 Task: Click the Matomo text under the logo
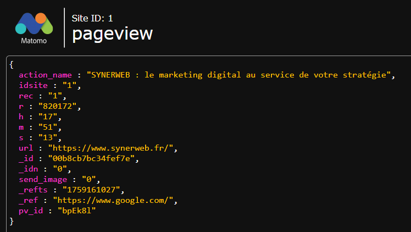(34, 41)
